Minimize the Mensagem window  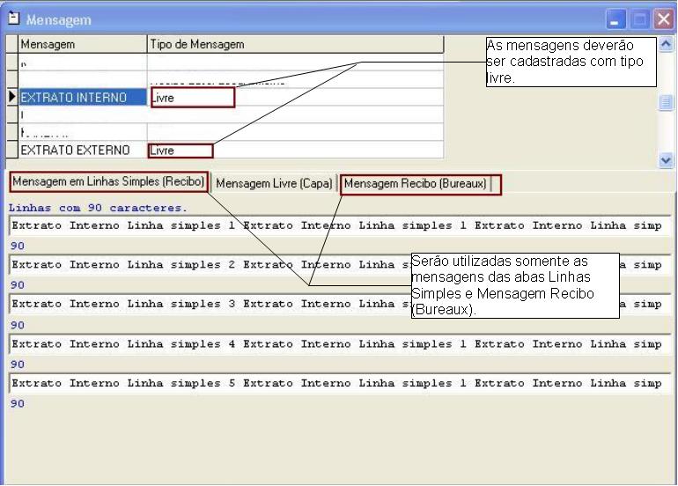(616, 18)
